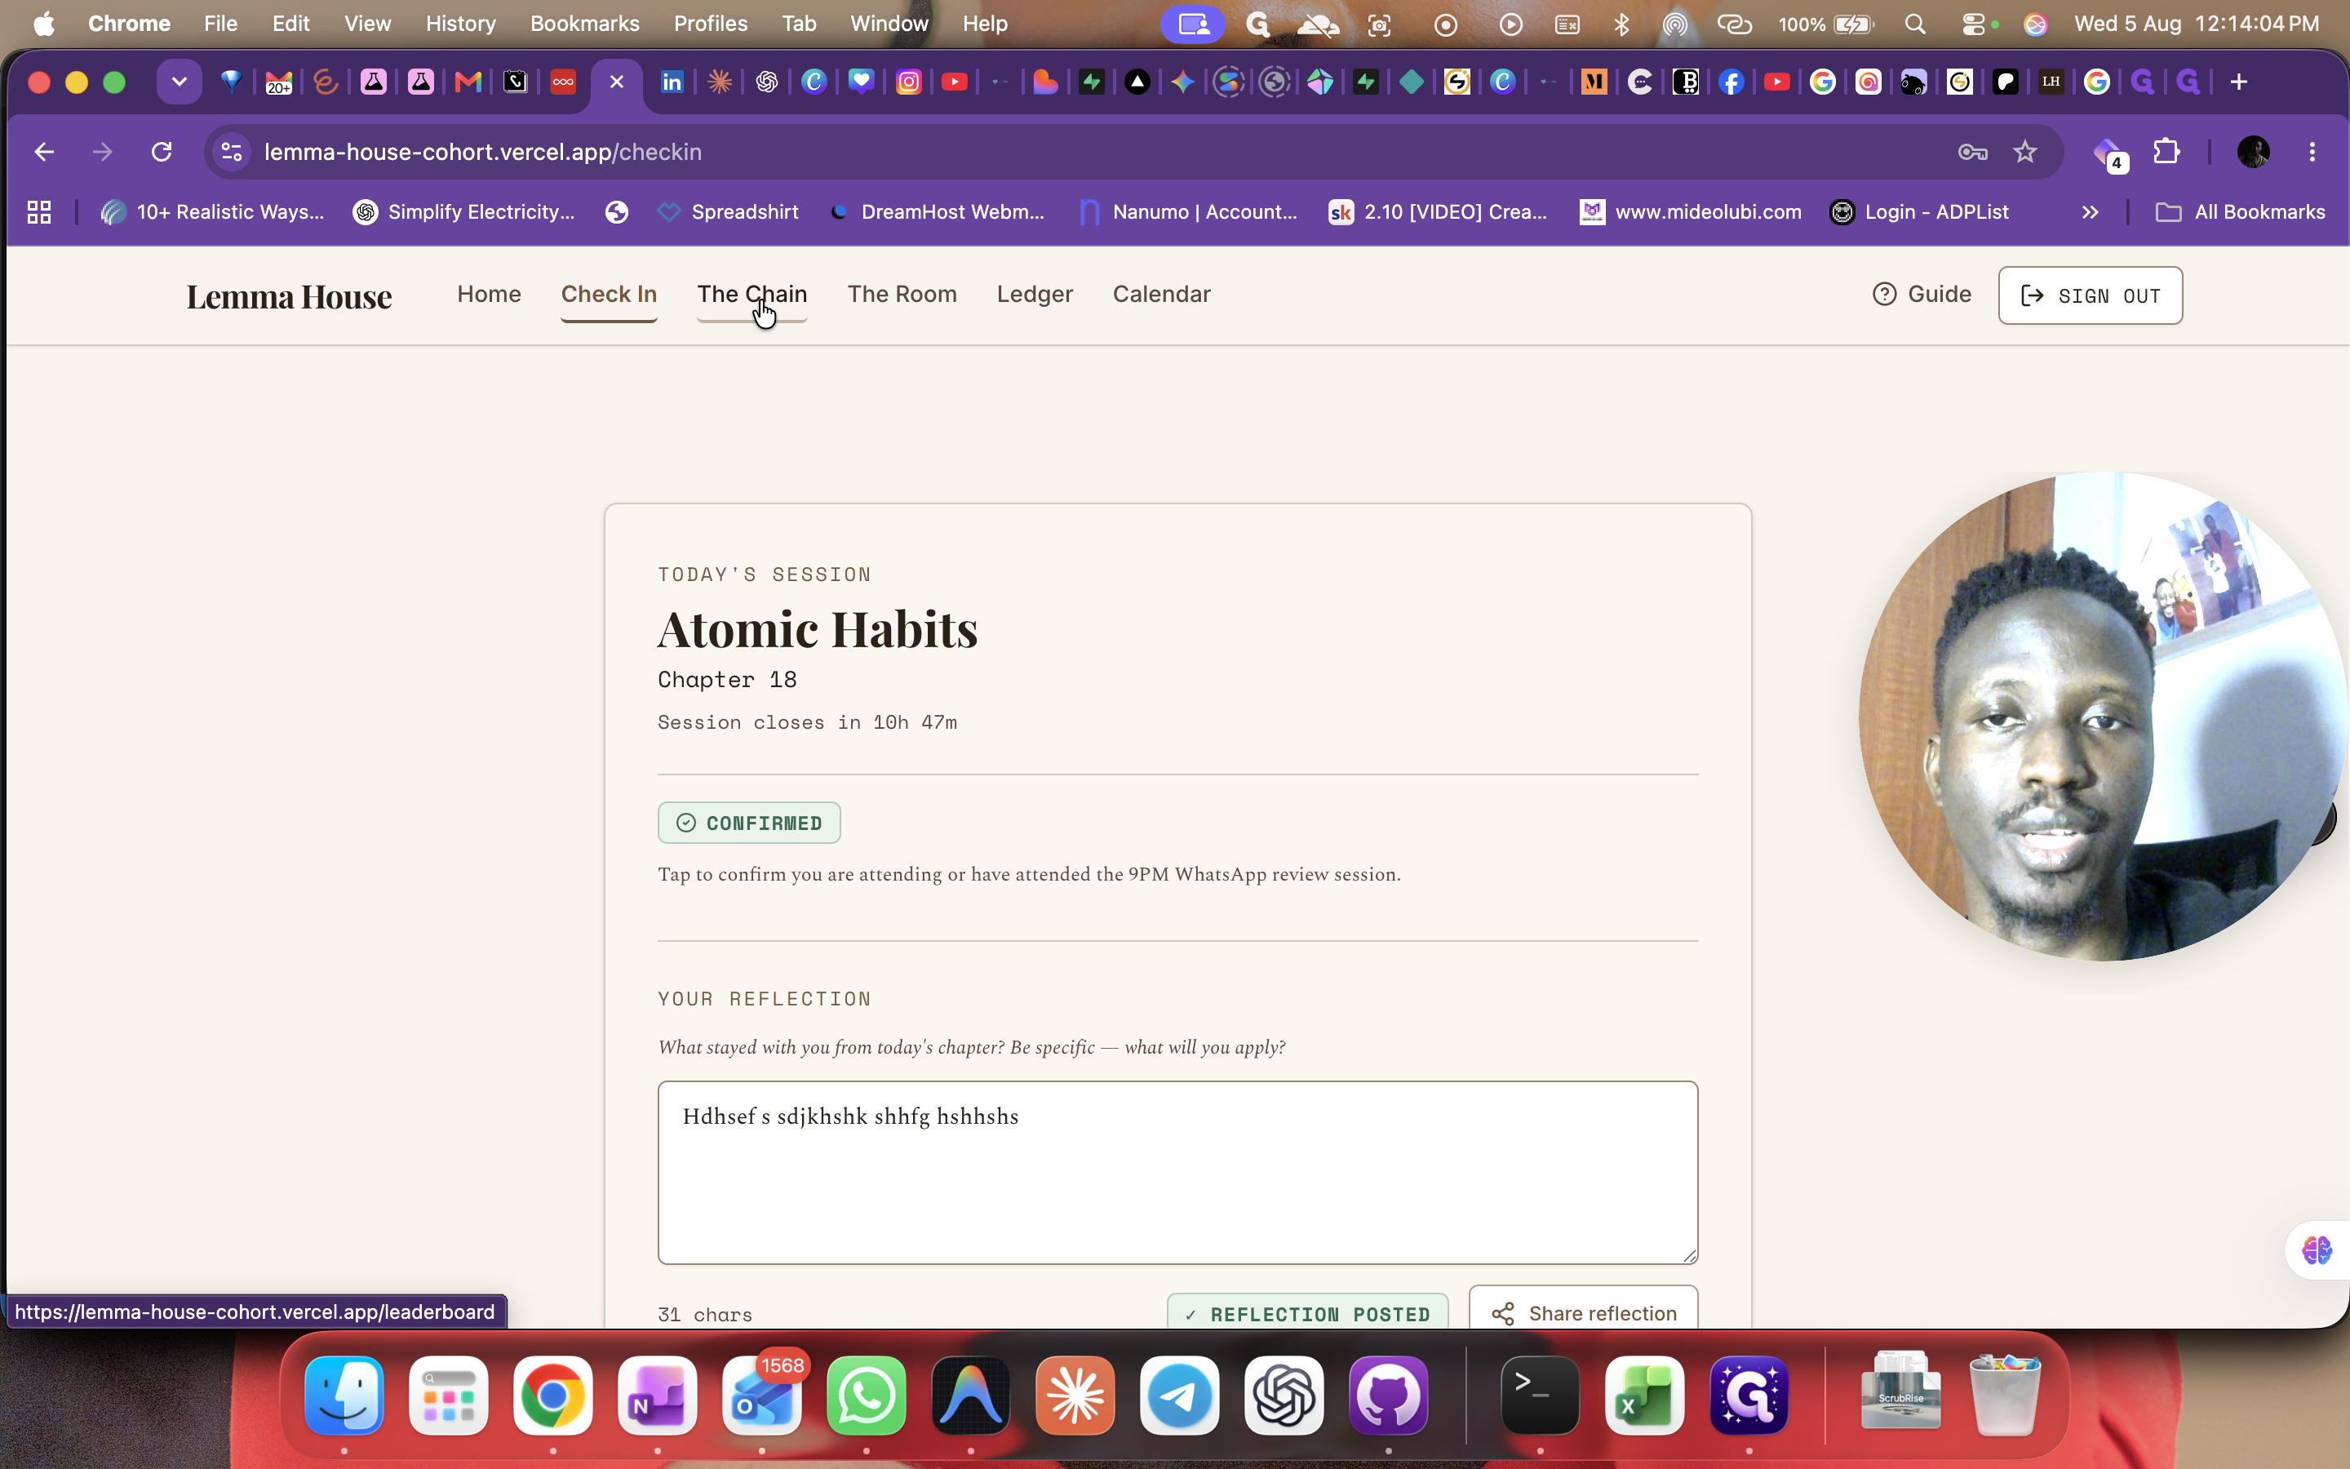The height and width of the screenshot is (1469, 2350).
Task: Expand the All Bookmarks folder
Action: pos(2239,212)
